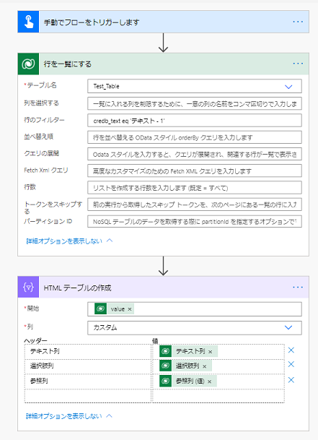Delete the 選択肢列 row with blue X

coord(291,364)
